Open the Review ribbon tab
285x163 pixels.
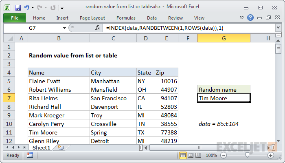point(175,18)
